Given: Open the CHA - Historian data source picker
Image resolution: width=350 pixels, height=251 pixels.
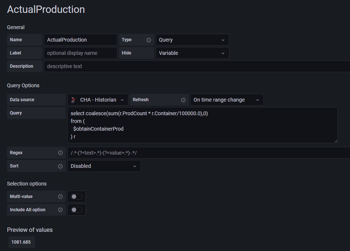Looking at the screenshot, I should point(98,100).
